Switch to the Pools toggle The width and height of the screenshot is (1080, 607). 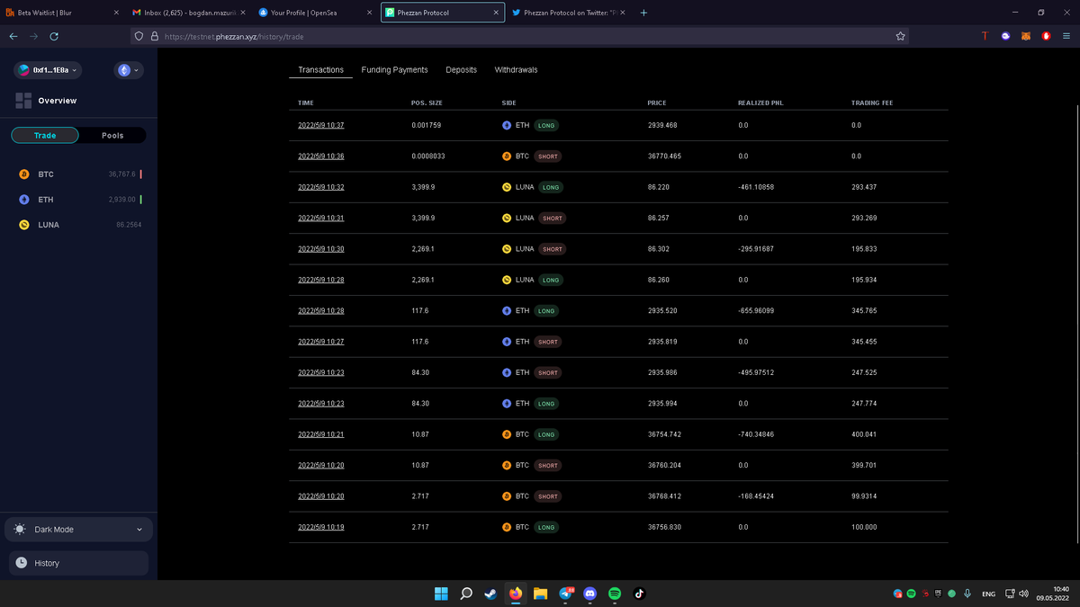112,135
